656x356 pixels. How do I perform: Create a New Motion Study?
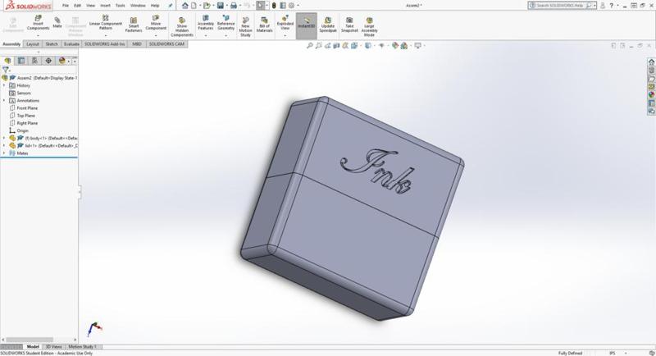click(x=245, y=27)
